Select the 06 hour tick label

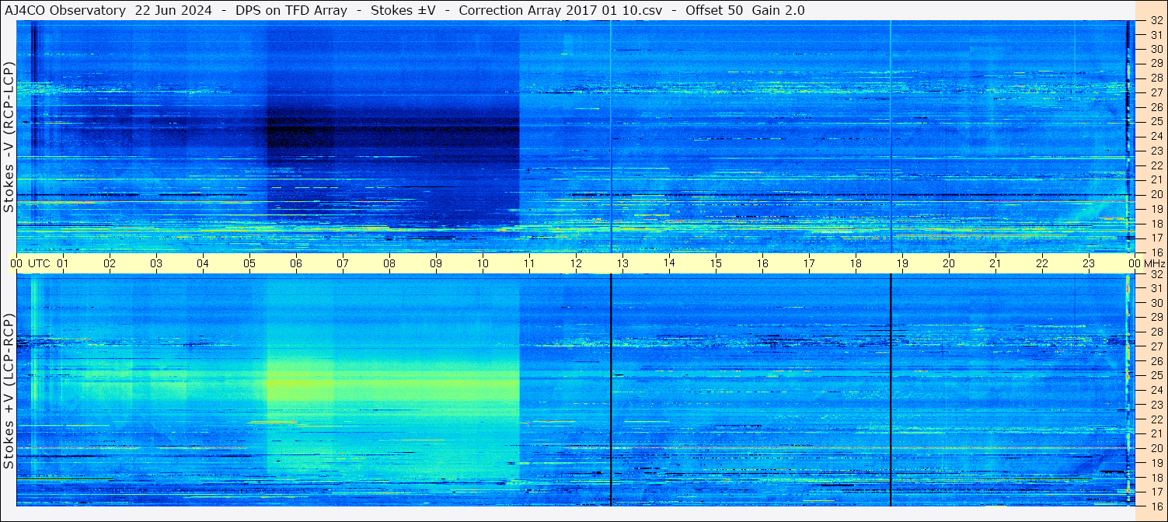296,263
